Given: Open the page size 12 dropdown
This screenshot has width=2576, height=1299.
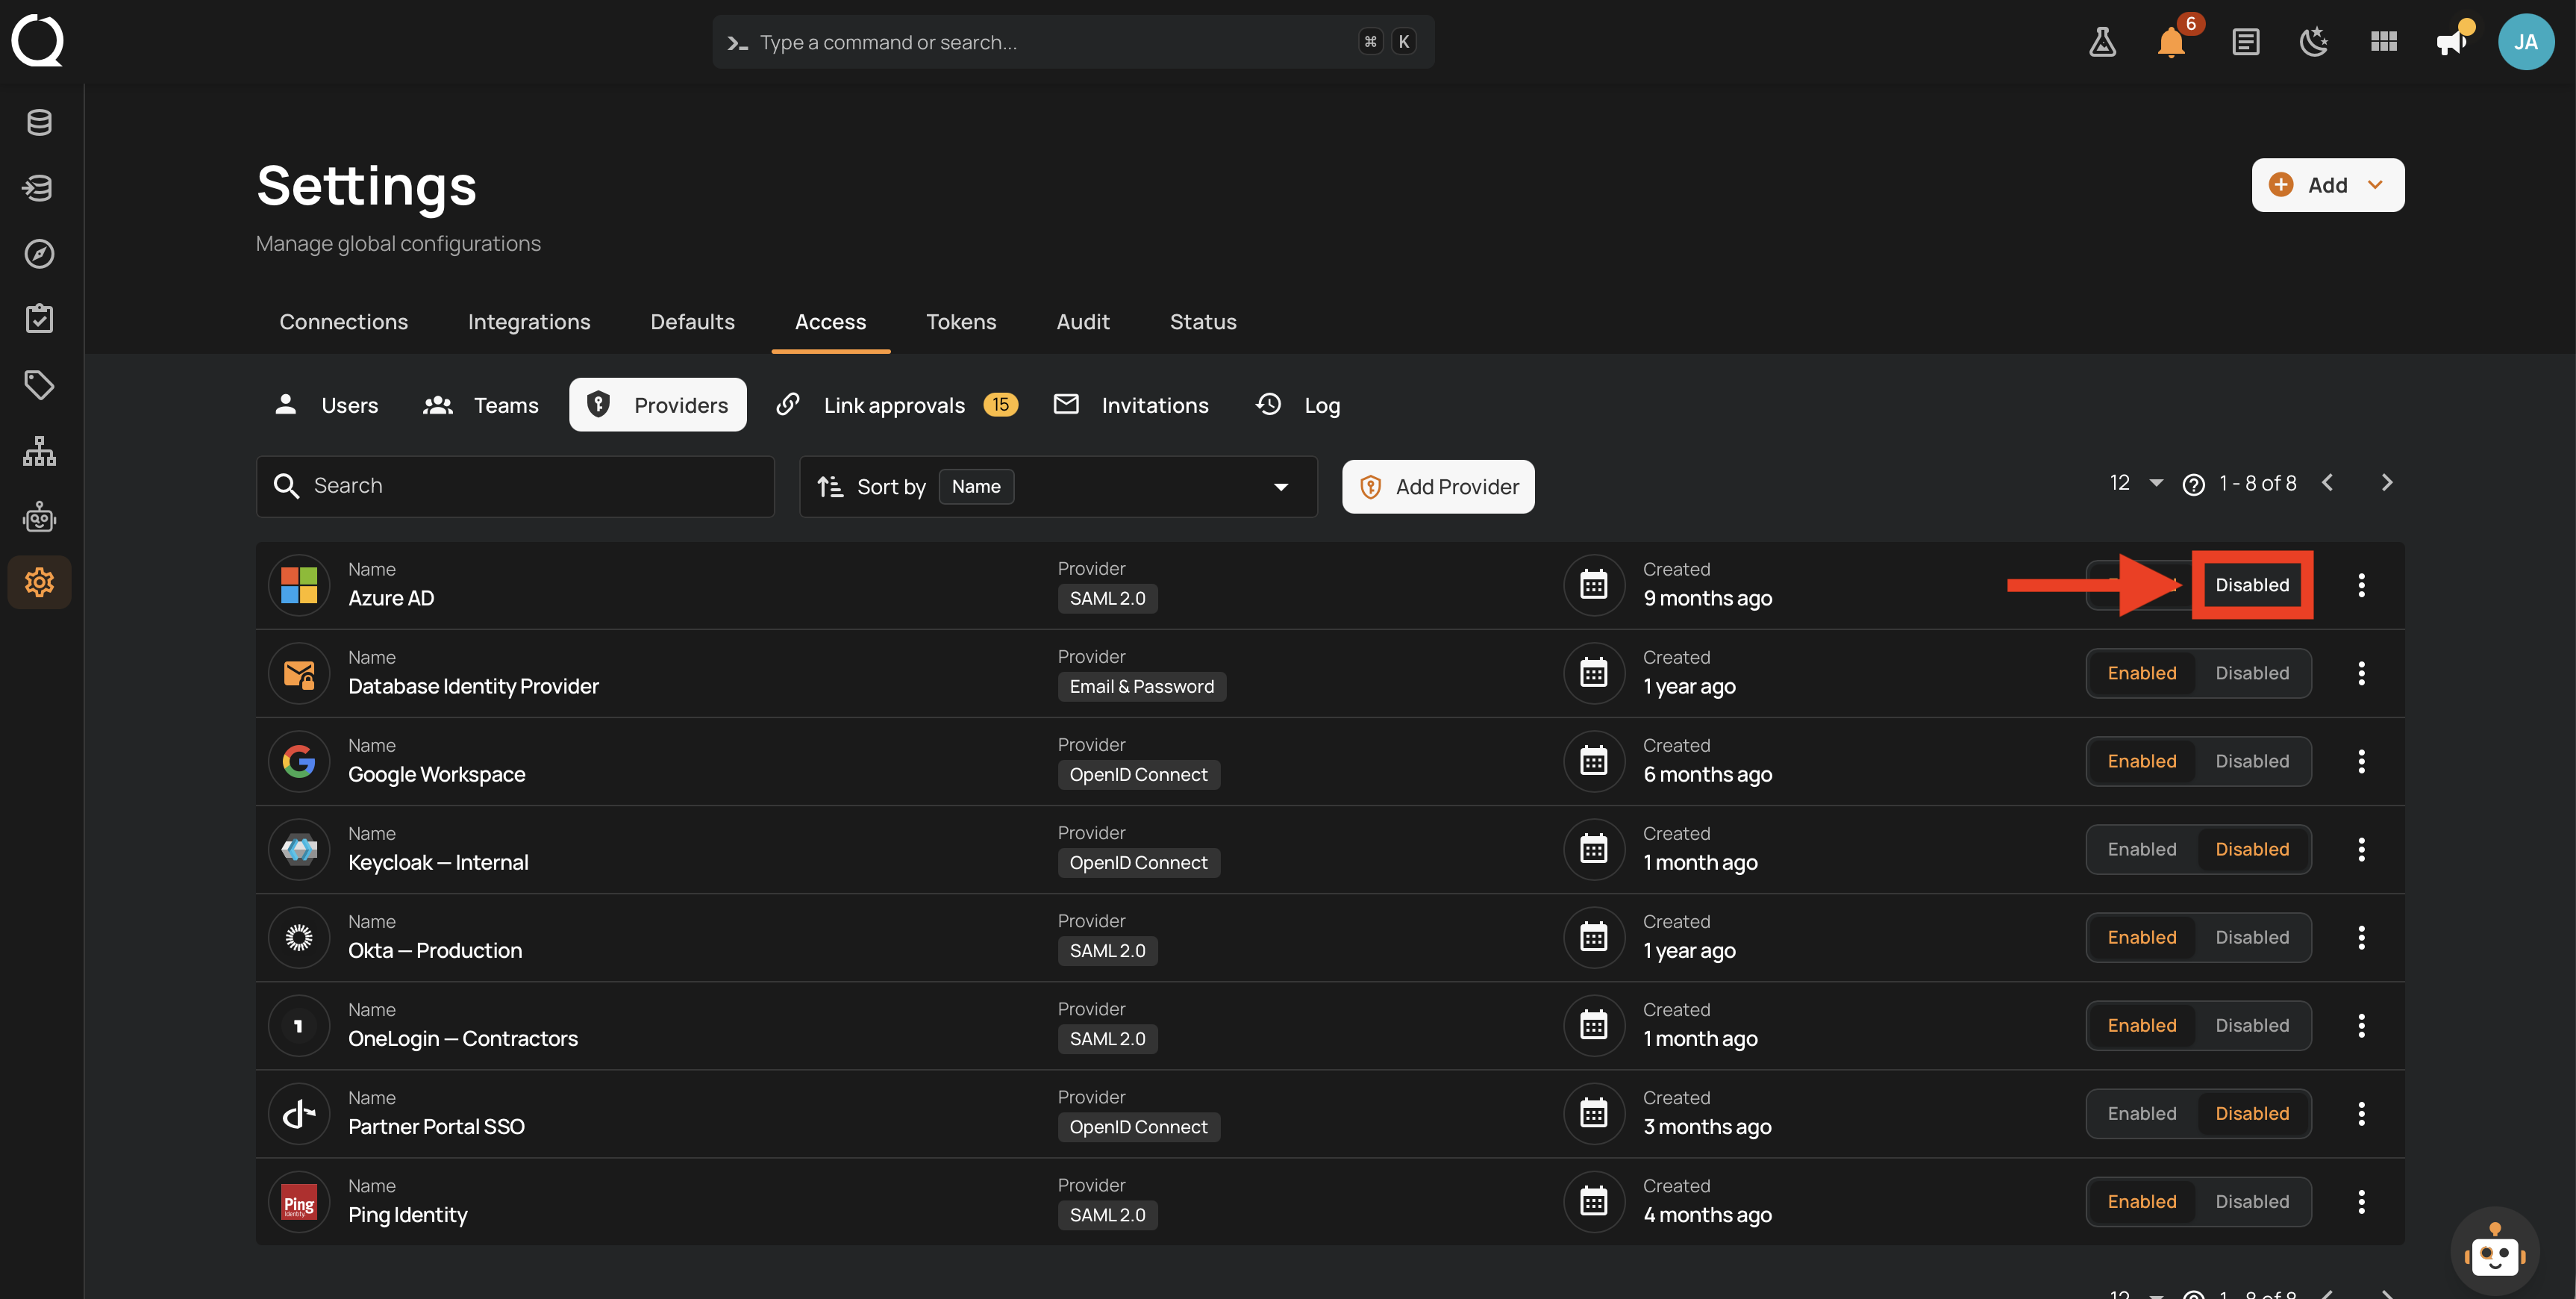Looking at the screenshot, I should pos(2136,483).
